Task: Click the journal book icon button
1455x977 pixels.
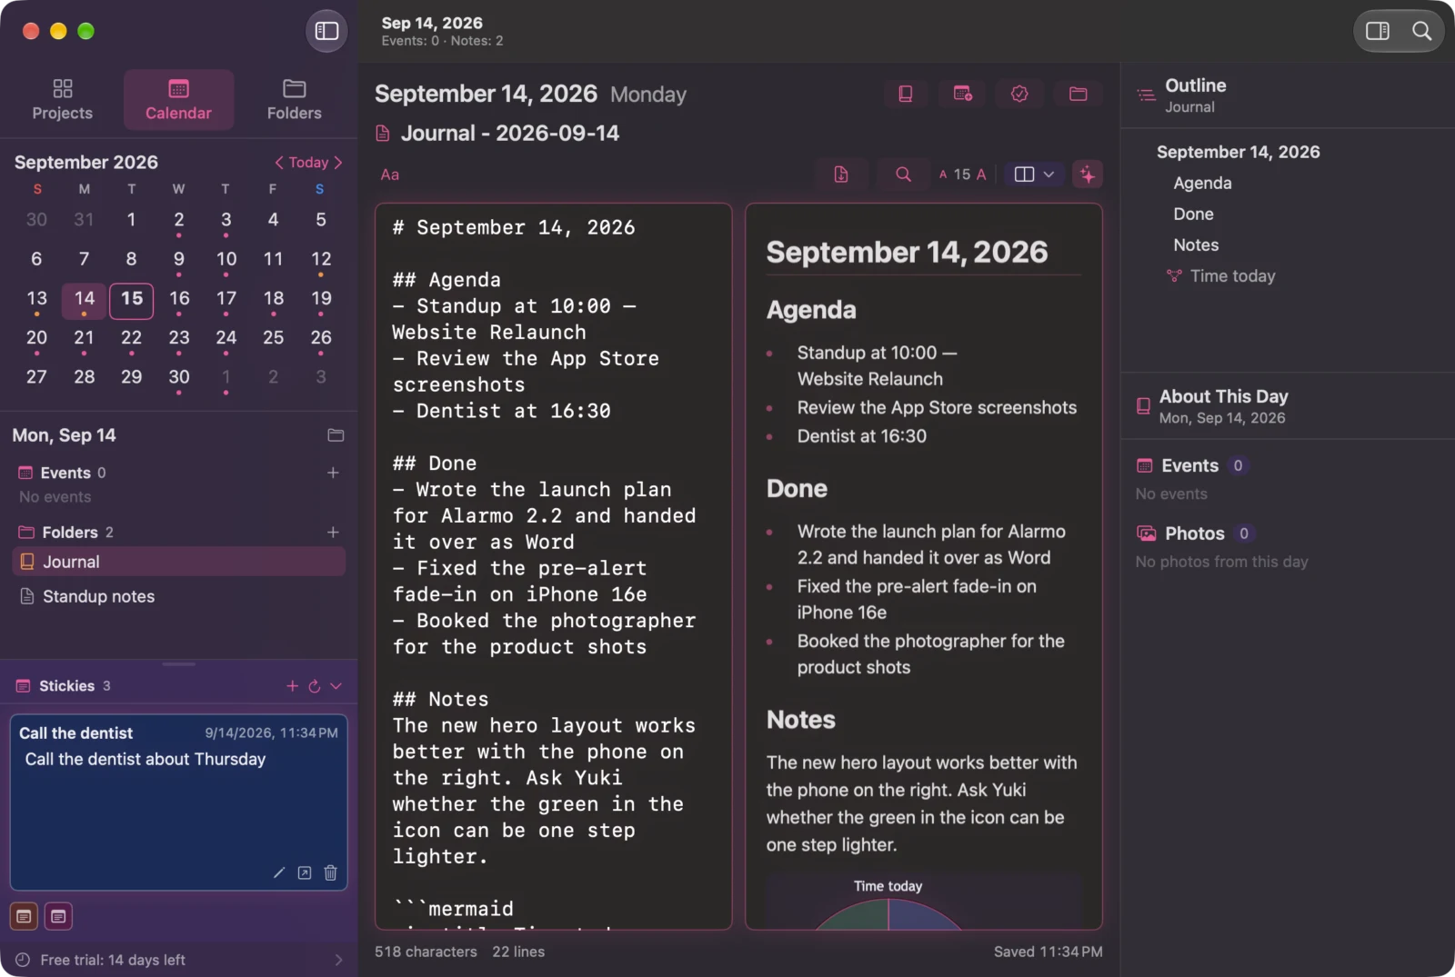Action: [x=906, y=94]
